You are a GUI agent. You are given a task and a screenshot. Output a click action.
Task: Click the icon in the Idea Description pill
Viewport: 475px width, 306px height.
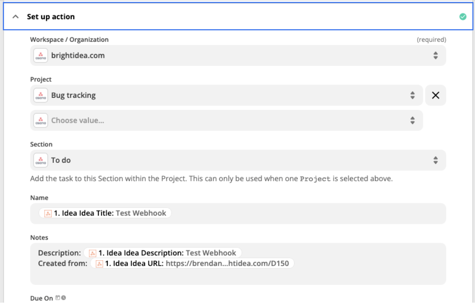click(92, 253)
